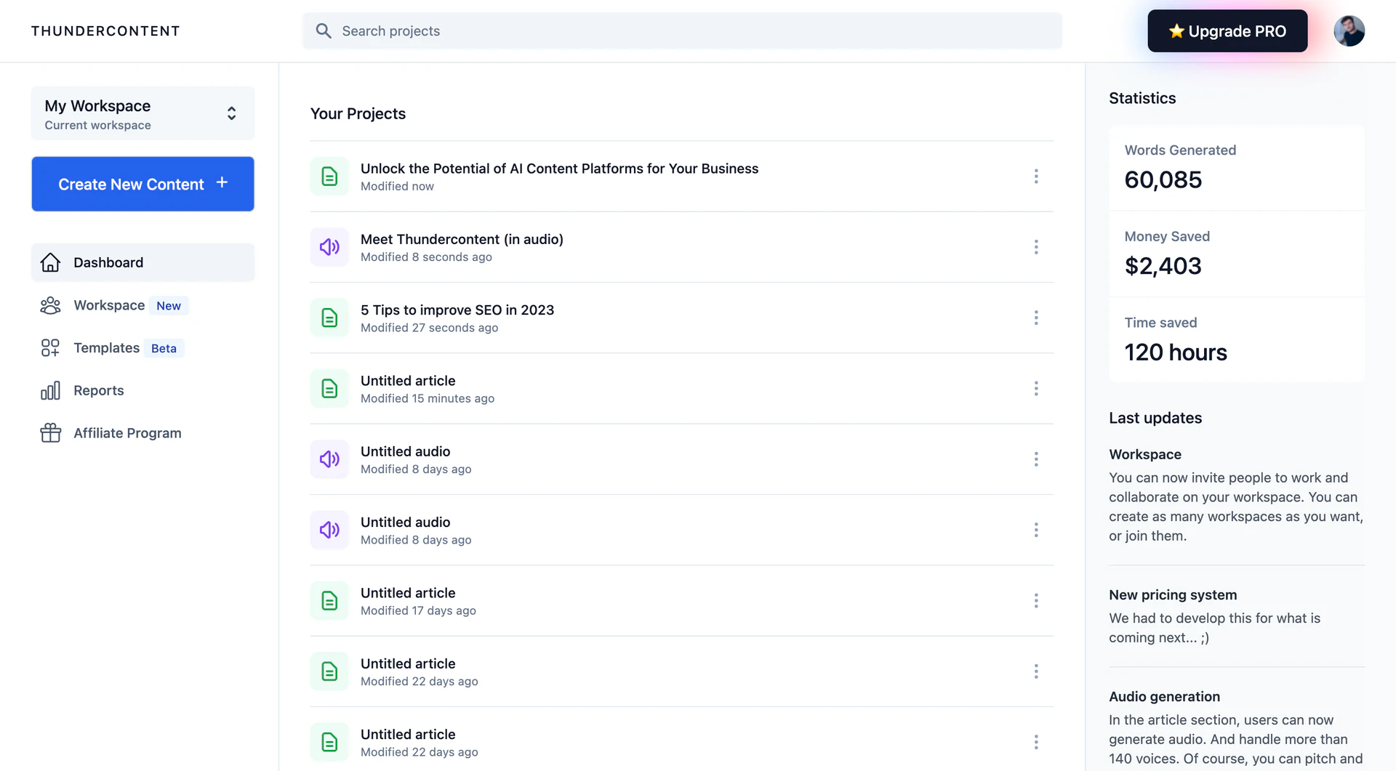The image size is (1396, 771).
Task: Open the kebab menu on 5 Tips to improve SEO
Action: coord(1035,318)
